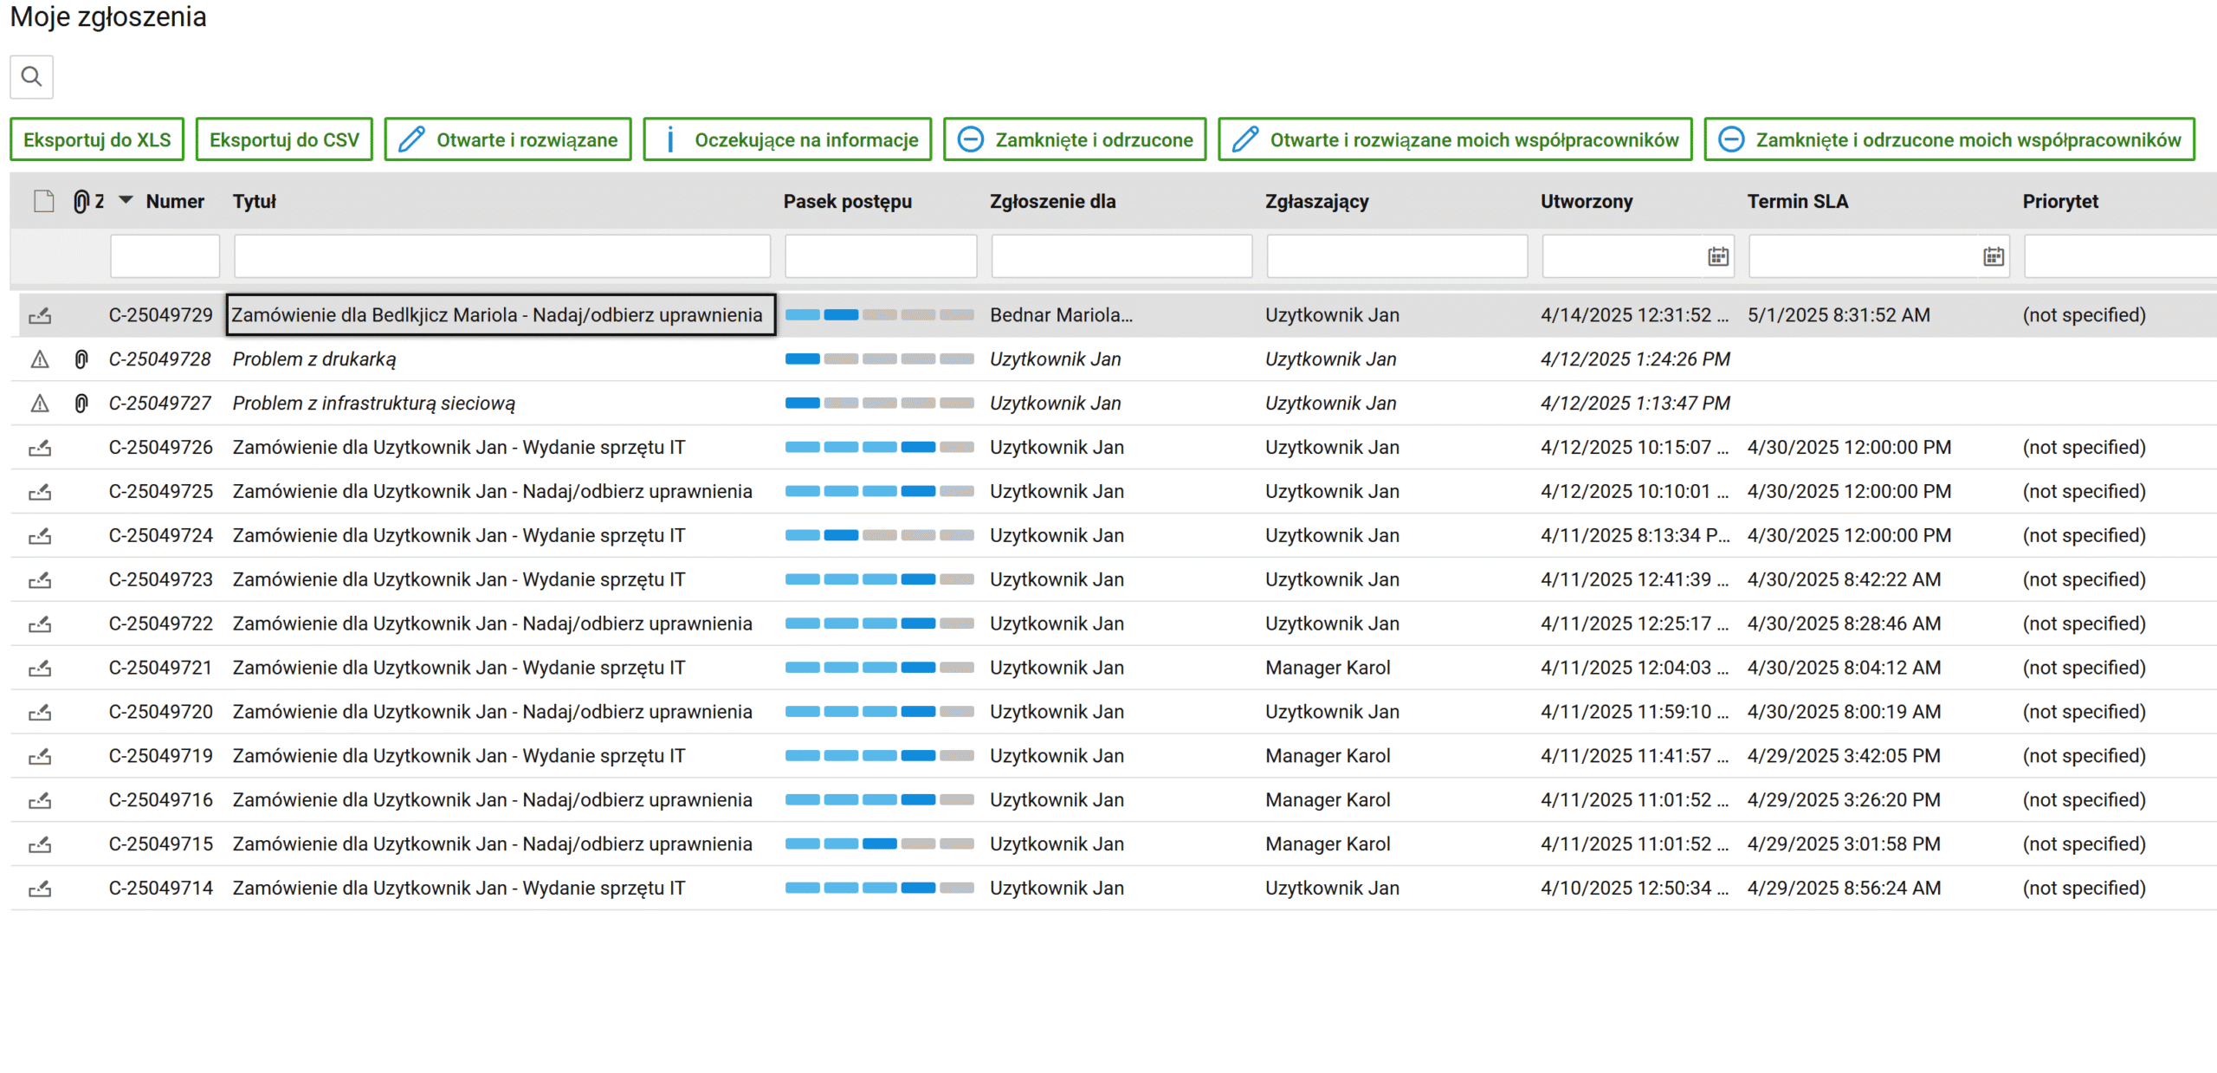This screenshot has height=1073, width=2217.
Task: Open the attachment paperclip of ticket C-25049727
Action: pyautogui.click(x=81, y=404)
